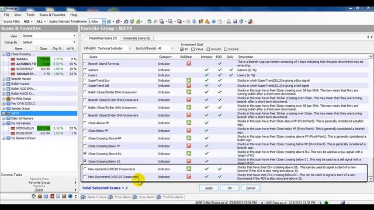The width and height of the screenshot is (374, 210).
Task: Click the OK button
Action: tap(230, 188)
